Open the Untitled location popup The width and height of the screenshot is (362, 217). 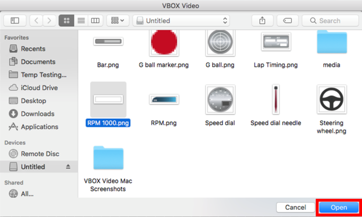(181, 21)
